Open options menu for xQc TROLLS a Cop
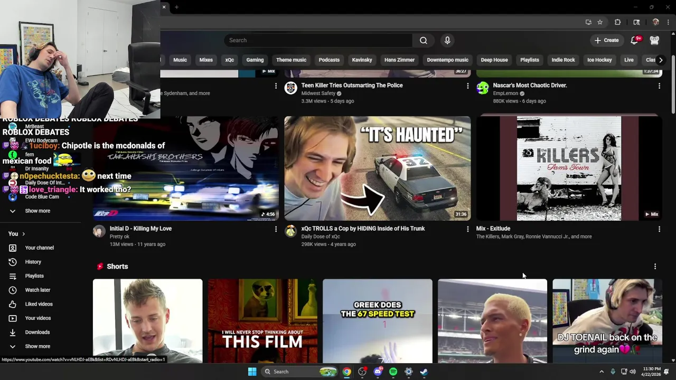 (x=467, y=229)
